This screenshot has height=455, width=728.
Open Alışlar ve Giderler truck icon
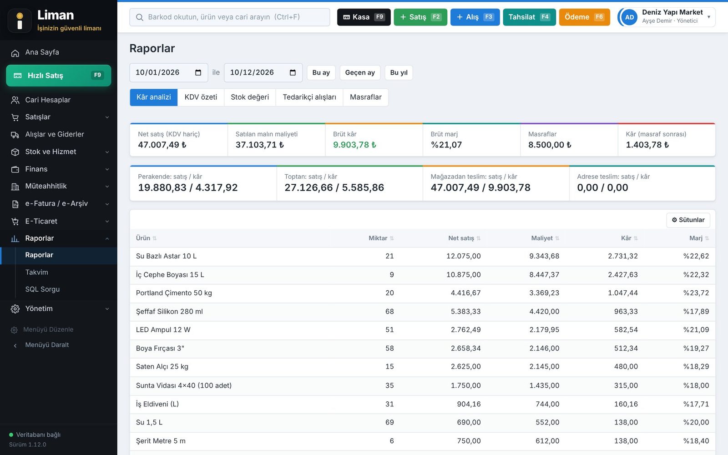pos(15,135)
